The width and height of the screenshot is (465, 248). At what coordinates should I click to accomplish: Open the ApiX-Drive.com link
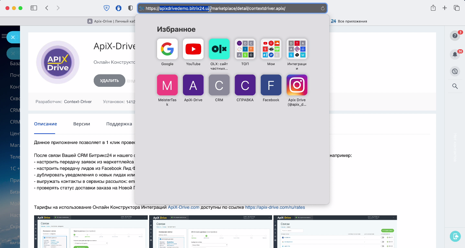point(184,207)
